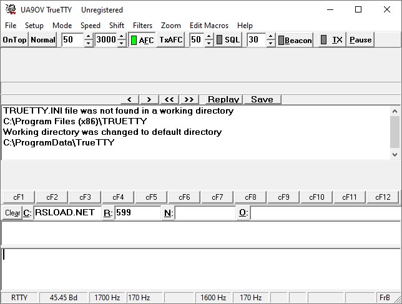Viewport: 402px width, 304px height.
Task: Click the RTTY mode status bar entry
Action: tap(19, 298)
